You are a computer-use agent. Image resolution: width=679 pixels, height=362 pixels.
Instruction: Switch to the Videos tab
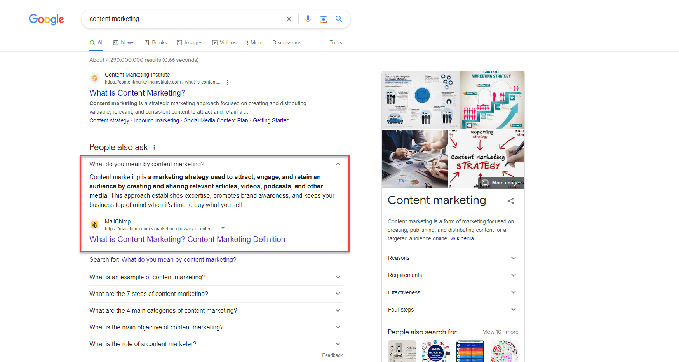[224, 43]
